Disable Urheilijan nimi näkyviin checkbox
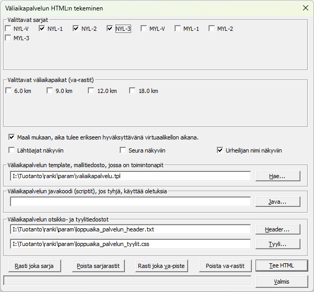314x292 pixels. coord(220,150)
